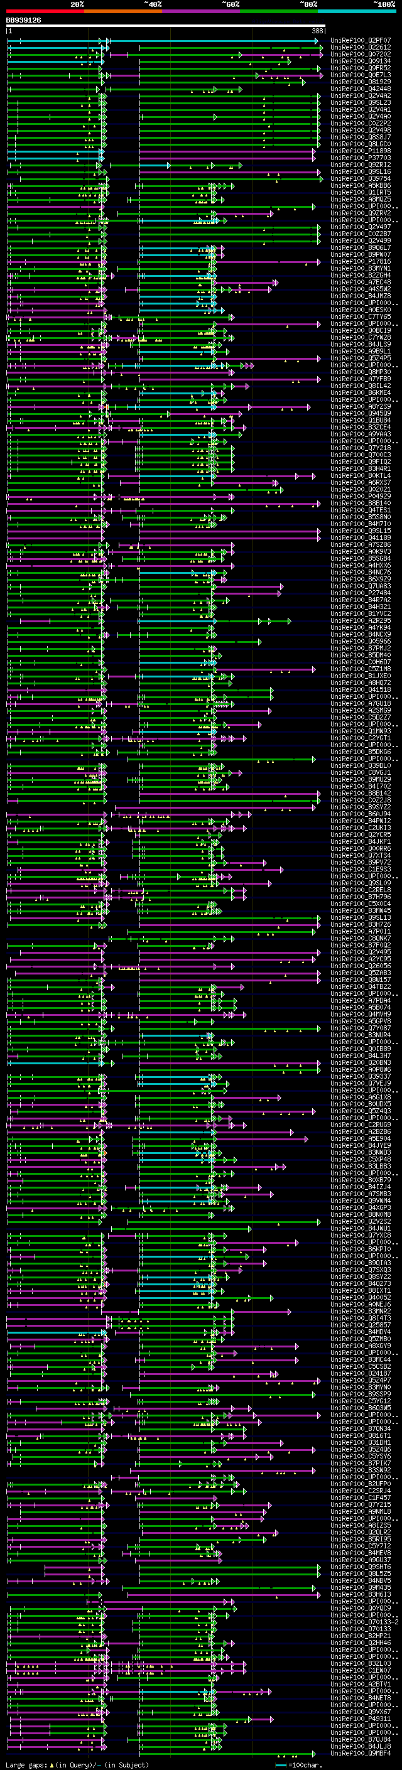This screenshot has height=1770, width=402.
Task: Select the UniRef100_Q8MP30 label
Action: 361,372
